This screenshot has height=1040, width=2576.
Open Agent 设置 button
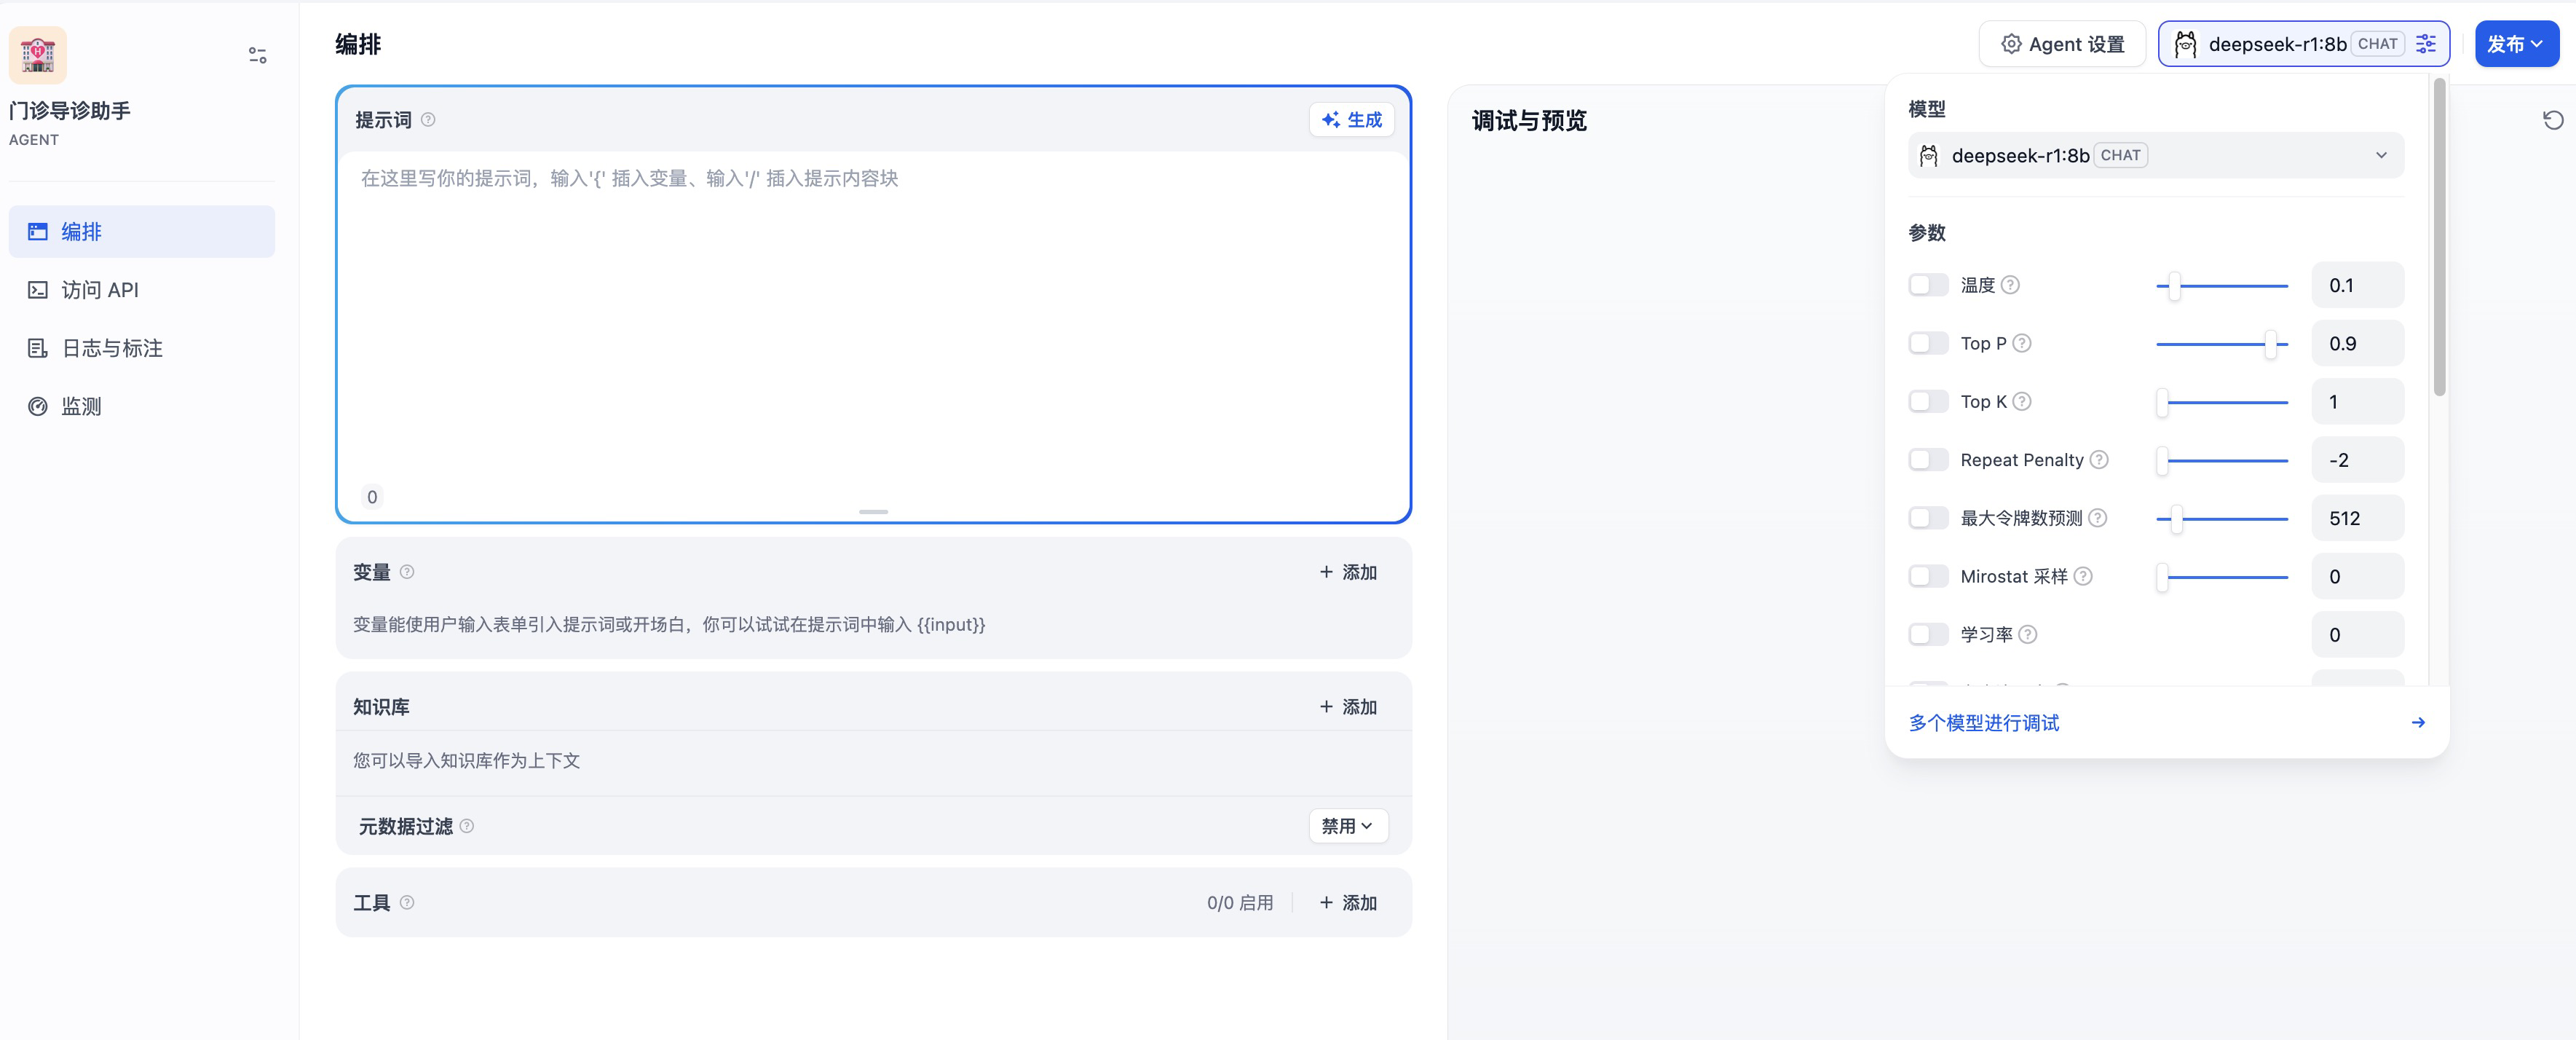click(x=2062, y=44)
